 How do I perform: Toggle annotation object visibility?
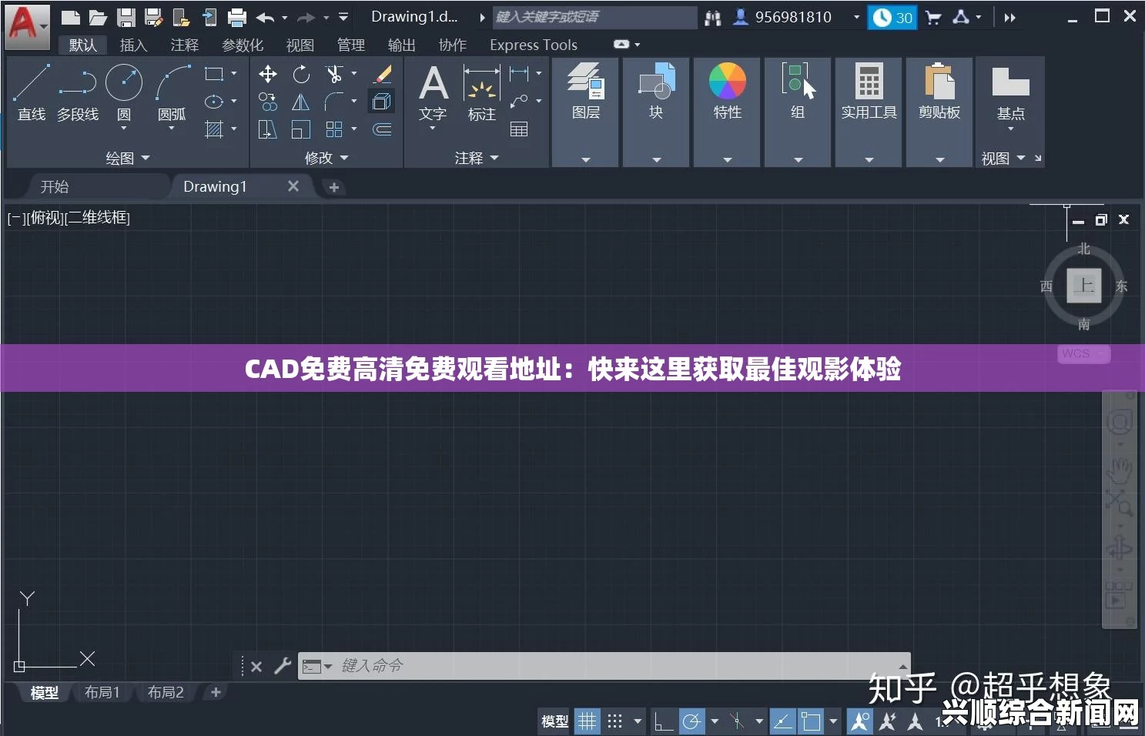860,721
